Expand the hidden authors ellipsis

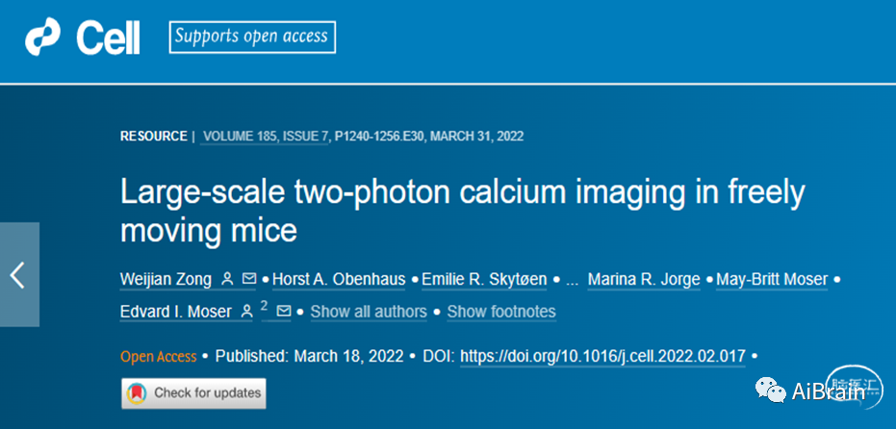573,280
